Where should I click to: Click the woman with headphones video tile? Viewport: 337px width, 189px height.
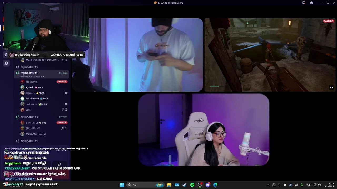204,130
